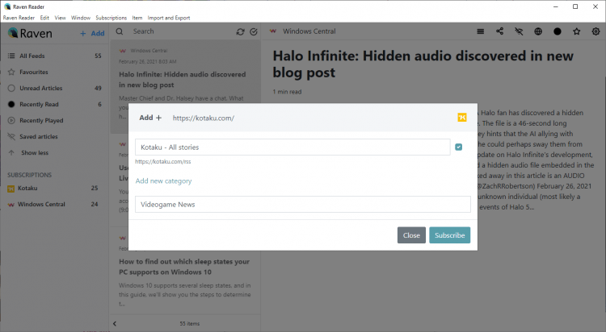
Task: Click the Kotaku - All stories title field
Action: point(292,147)
